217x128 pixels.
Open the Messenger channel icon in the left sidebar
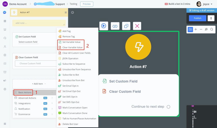5,12
